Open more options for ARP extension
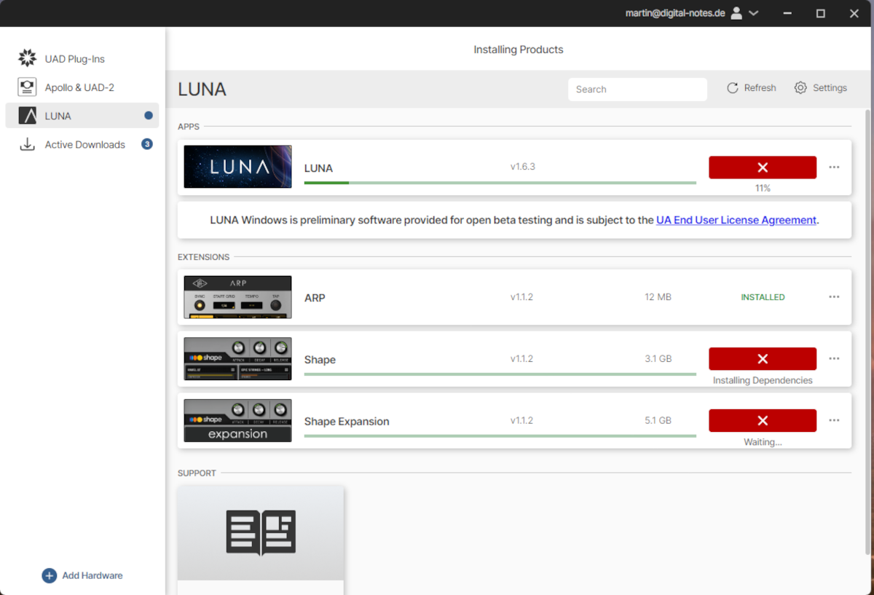Image resolution: width=874 pixels, height=595 pixels. click(x=834, y=297)
